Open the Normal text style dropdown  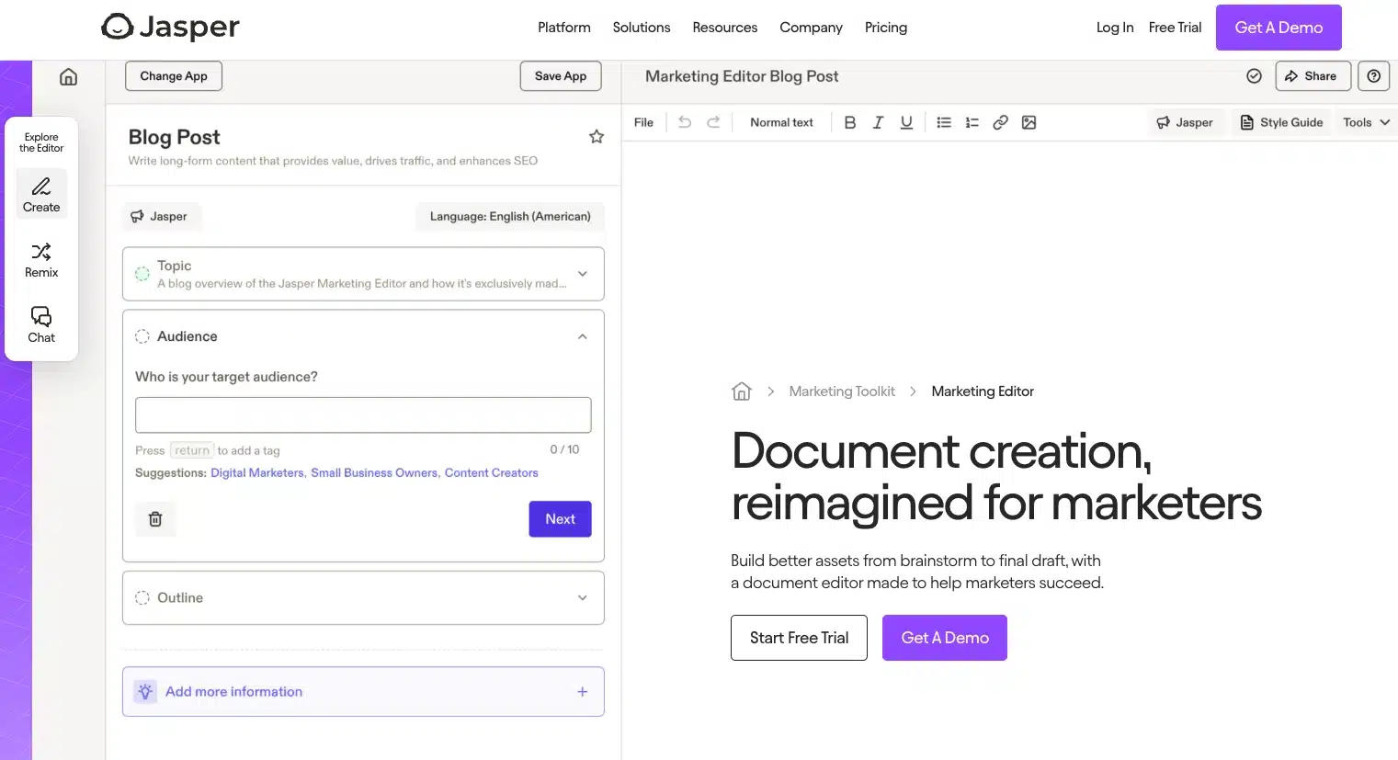(781, 122)
